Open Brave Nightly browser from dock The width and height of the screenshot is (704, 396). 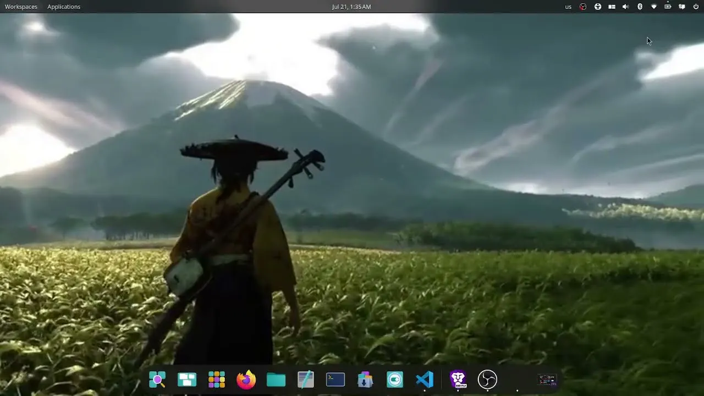(x=458, y=380)
